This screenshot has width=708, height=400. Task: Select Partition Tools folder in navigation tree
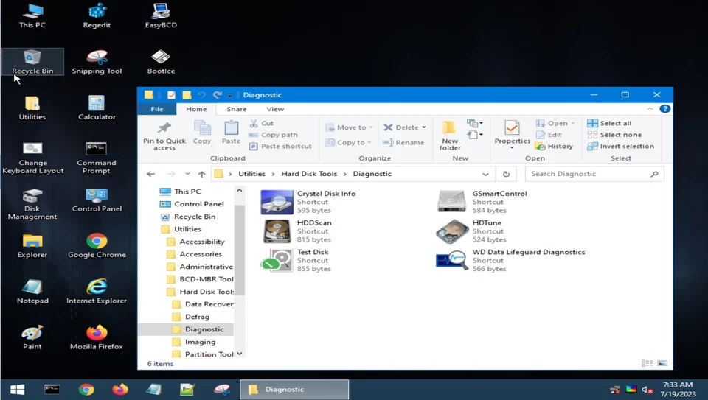[209, 354]
